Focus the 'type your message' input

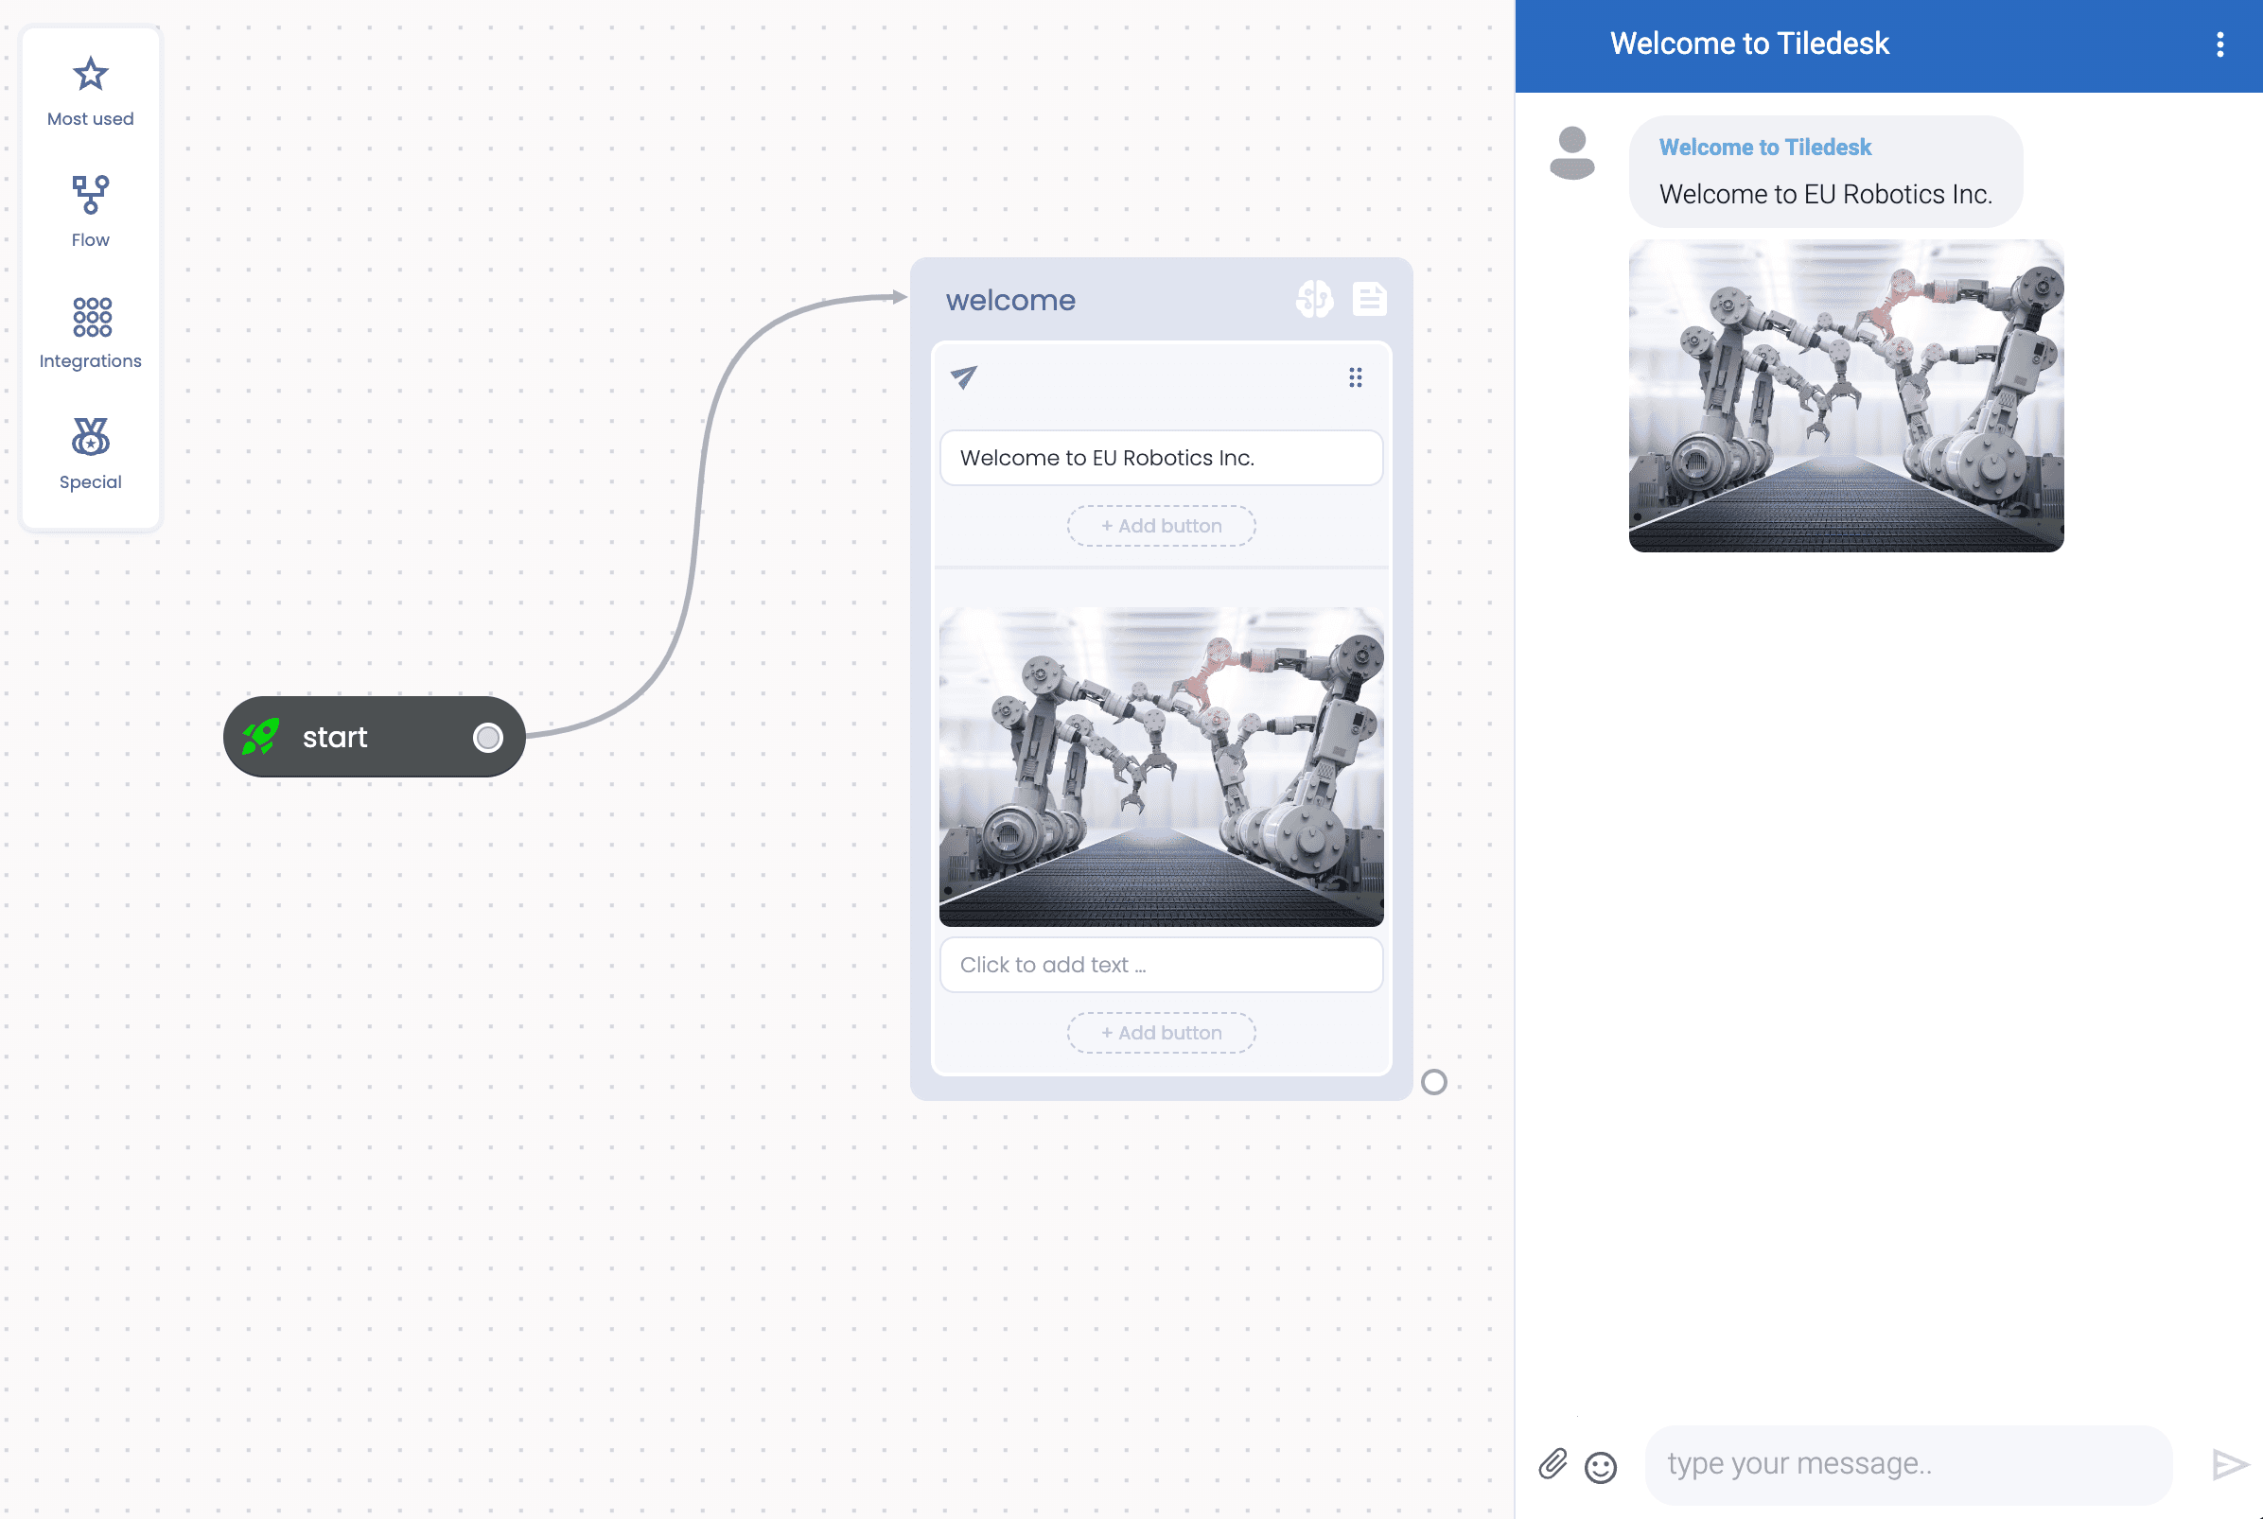pos(1907,1464)
